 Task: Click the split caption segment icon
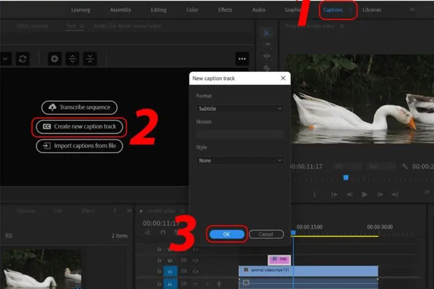coord(72,59)
